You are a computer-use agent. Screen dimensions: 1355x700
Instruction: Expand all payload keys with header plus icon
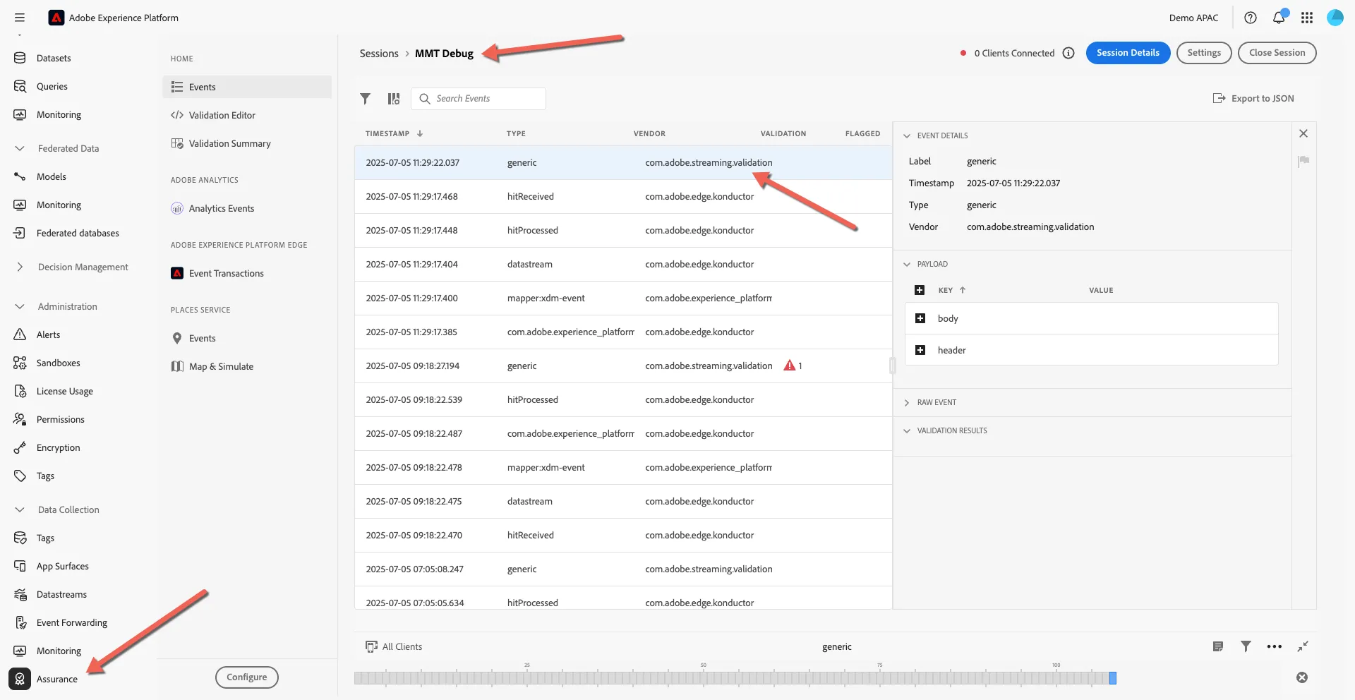(920, 290)
